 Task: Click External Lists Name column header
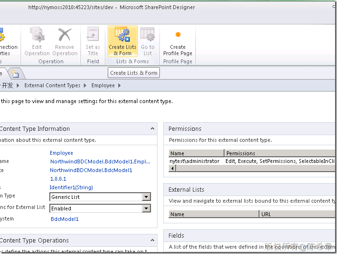[213, 214]
